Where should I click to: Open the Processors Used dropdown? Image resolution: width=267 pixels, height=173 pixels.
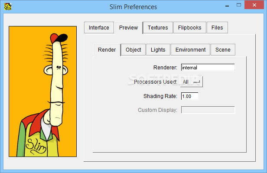192,82
